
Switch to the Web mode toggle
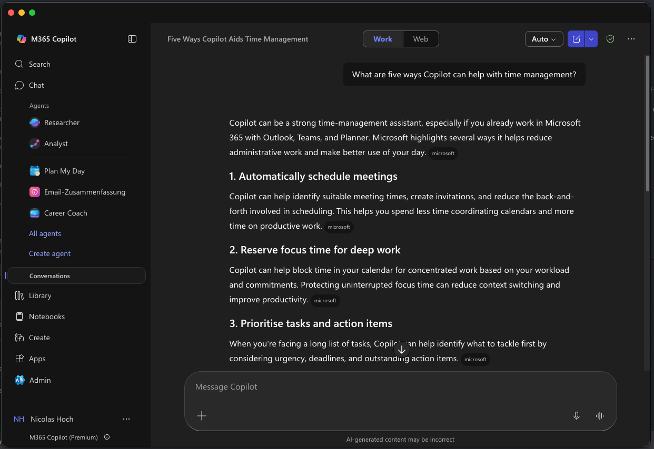[x=421, y=39]
